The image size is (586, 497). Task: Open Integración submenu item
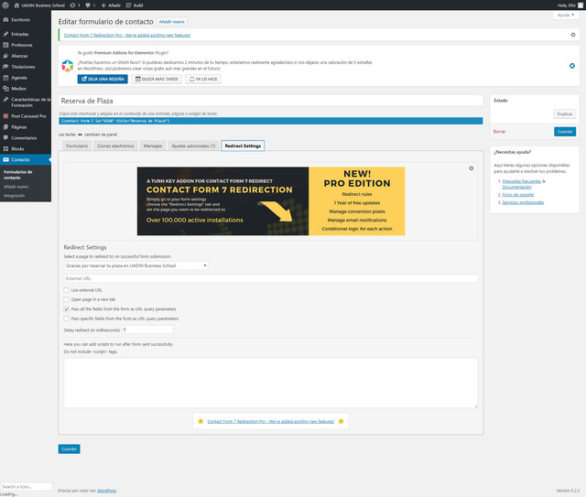[x=15, y=196]
